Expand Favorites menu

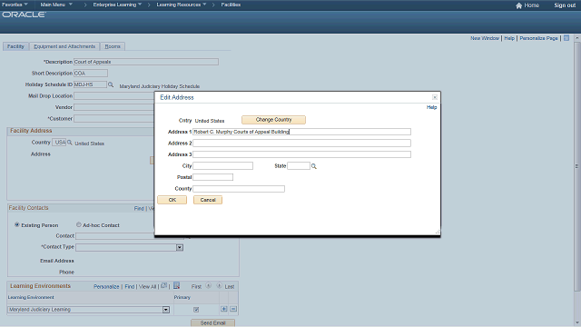[15, 5]
